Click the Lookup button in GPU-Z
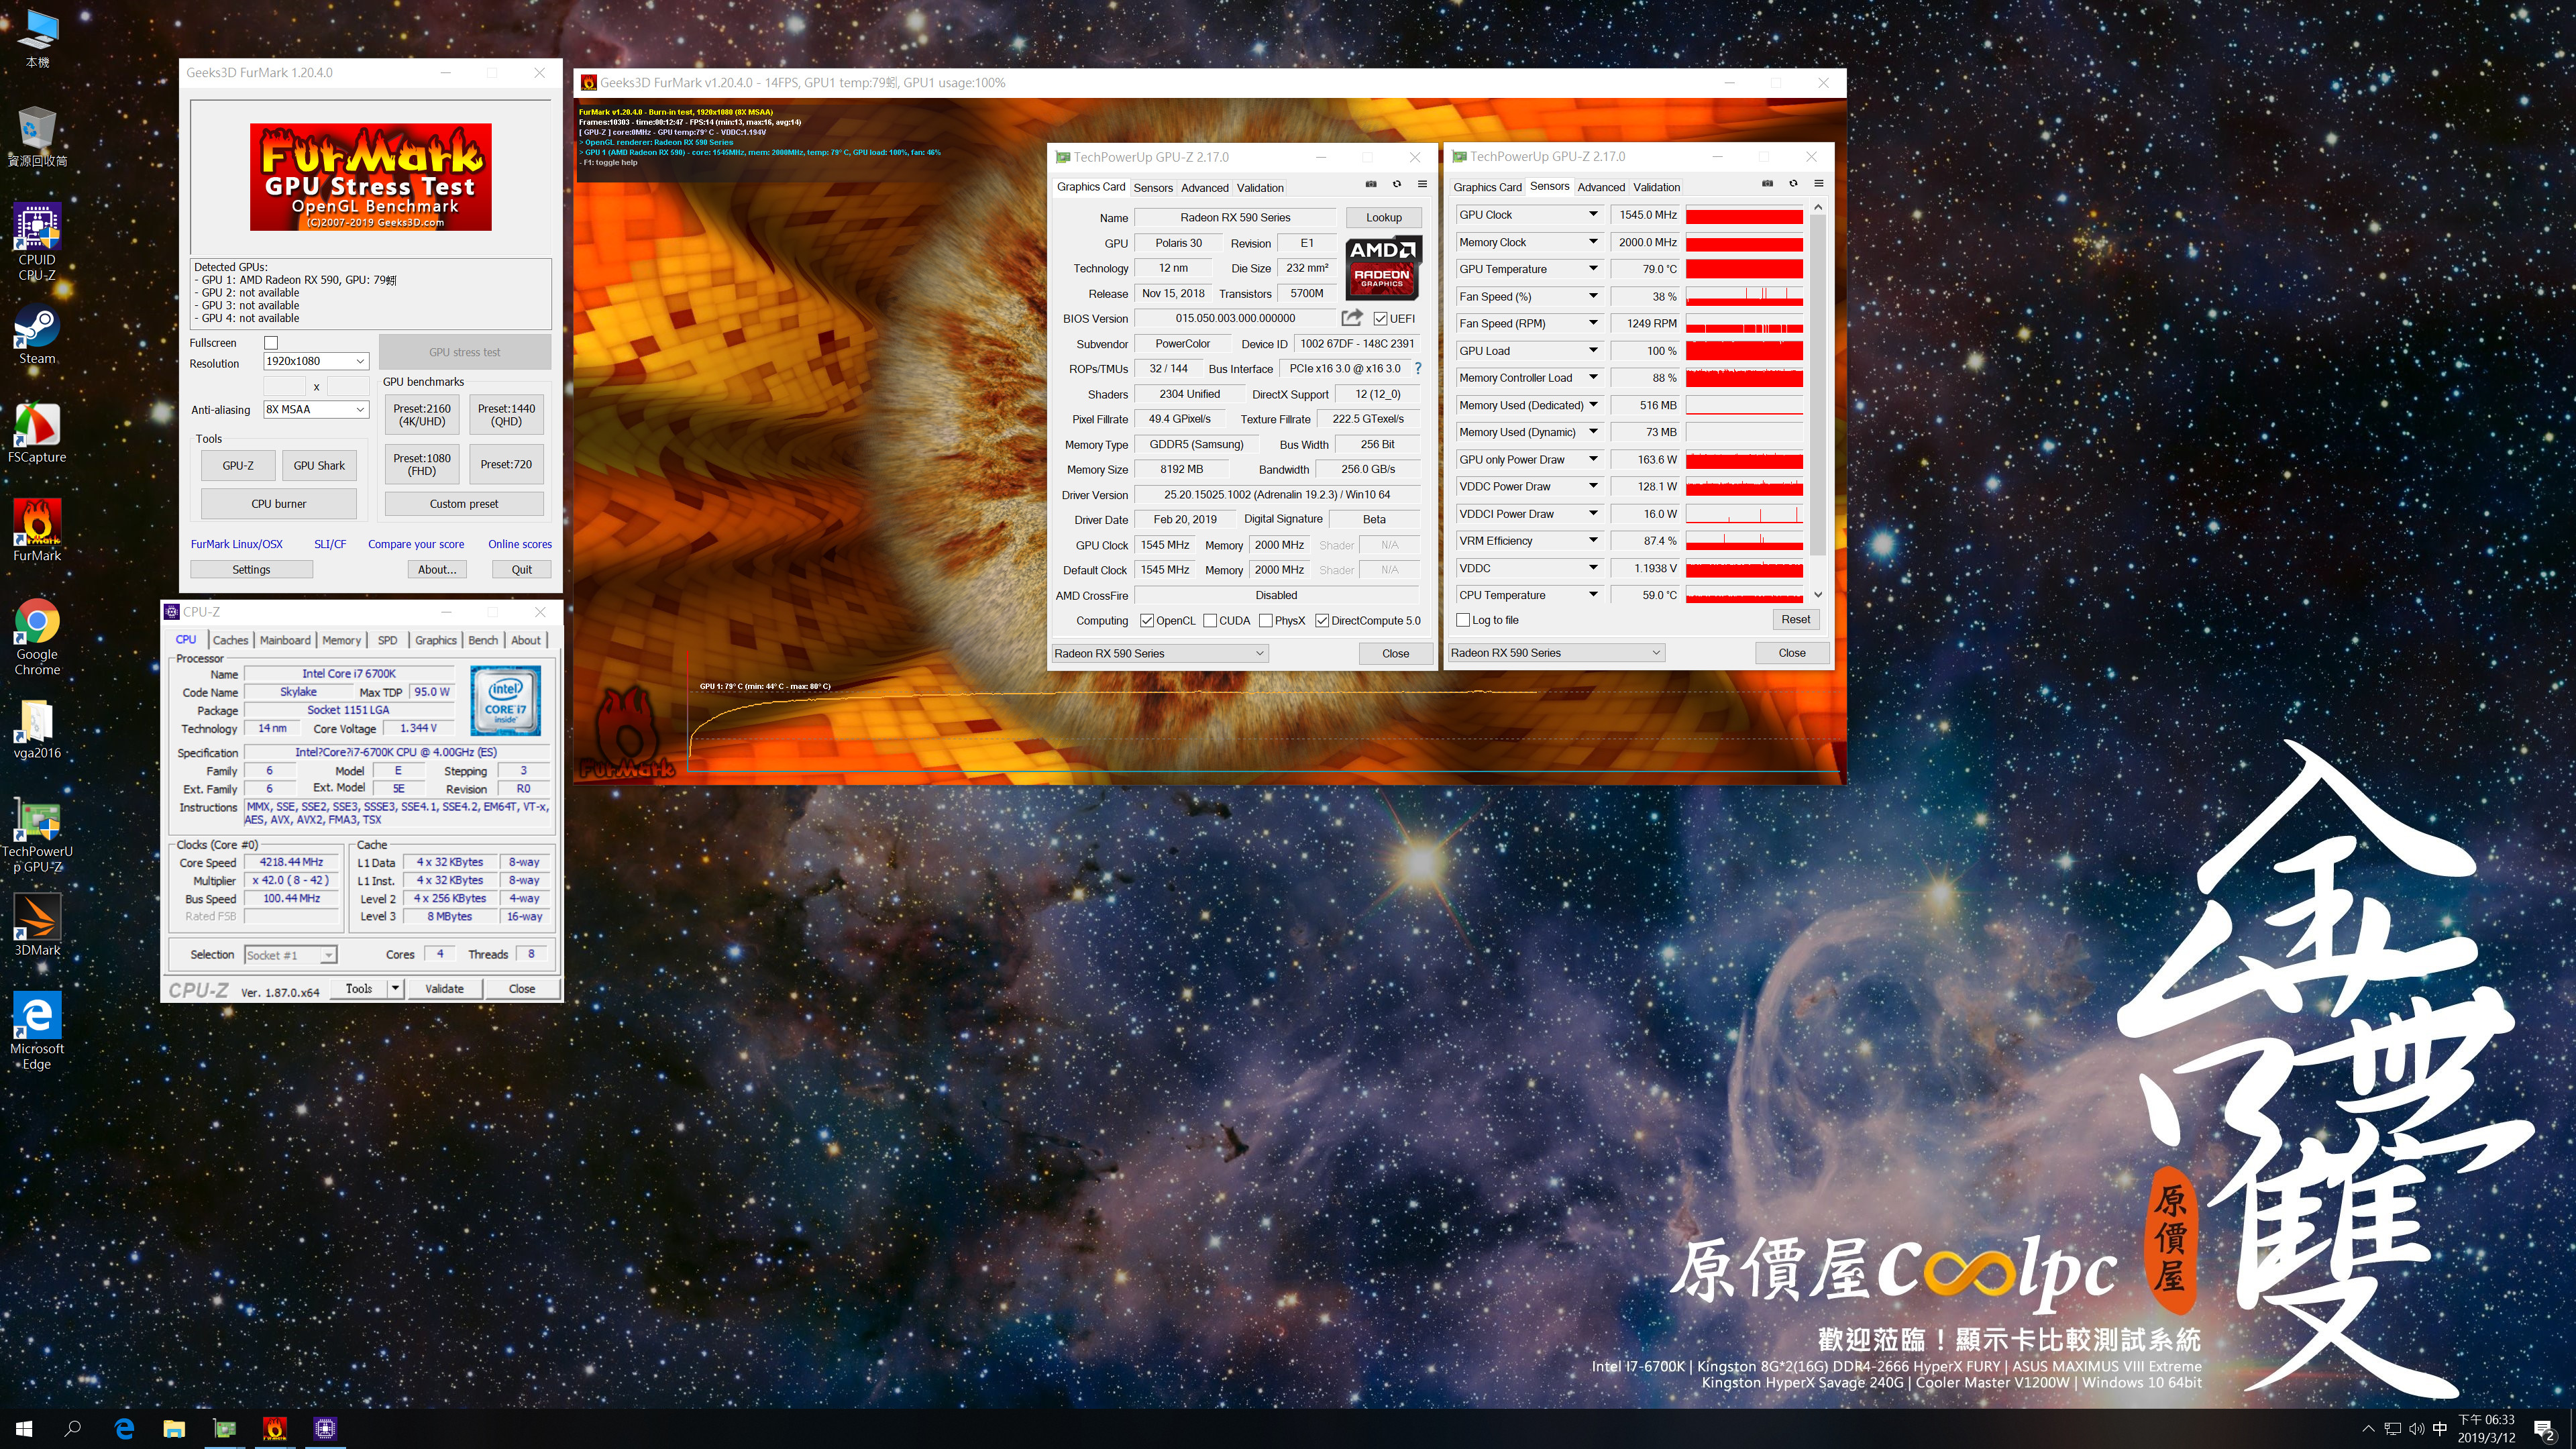This screenshot has height=1449, width=2576. coord(1384,217)
